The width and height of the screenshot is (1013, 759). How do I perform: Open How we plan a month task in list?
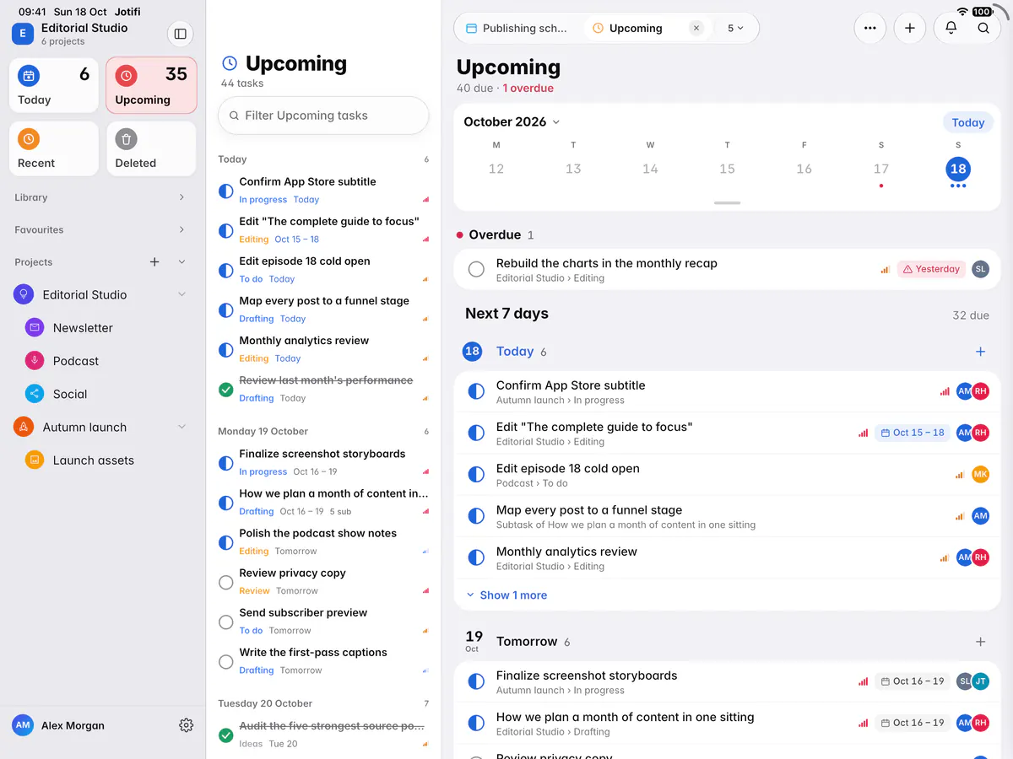click(x=323, y=502)
